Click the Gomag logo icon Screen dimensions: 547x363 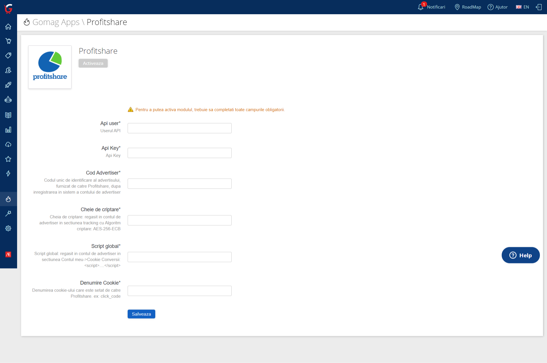[x=9, y=9]
